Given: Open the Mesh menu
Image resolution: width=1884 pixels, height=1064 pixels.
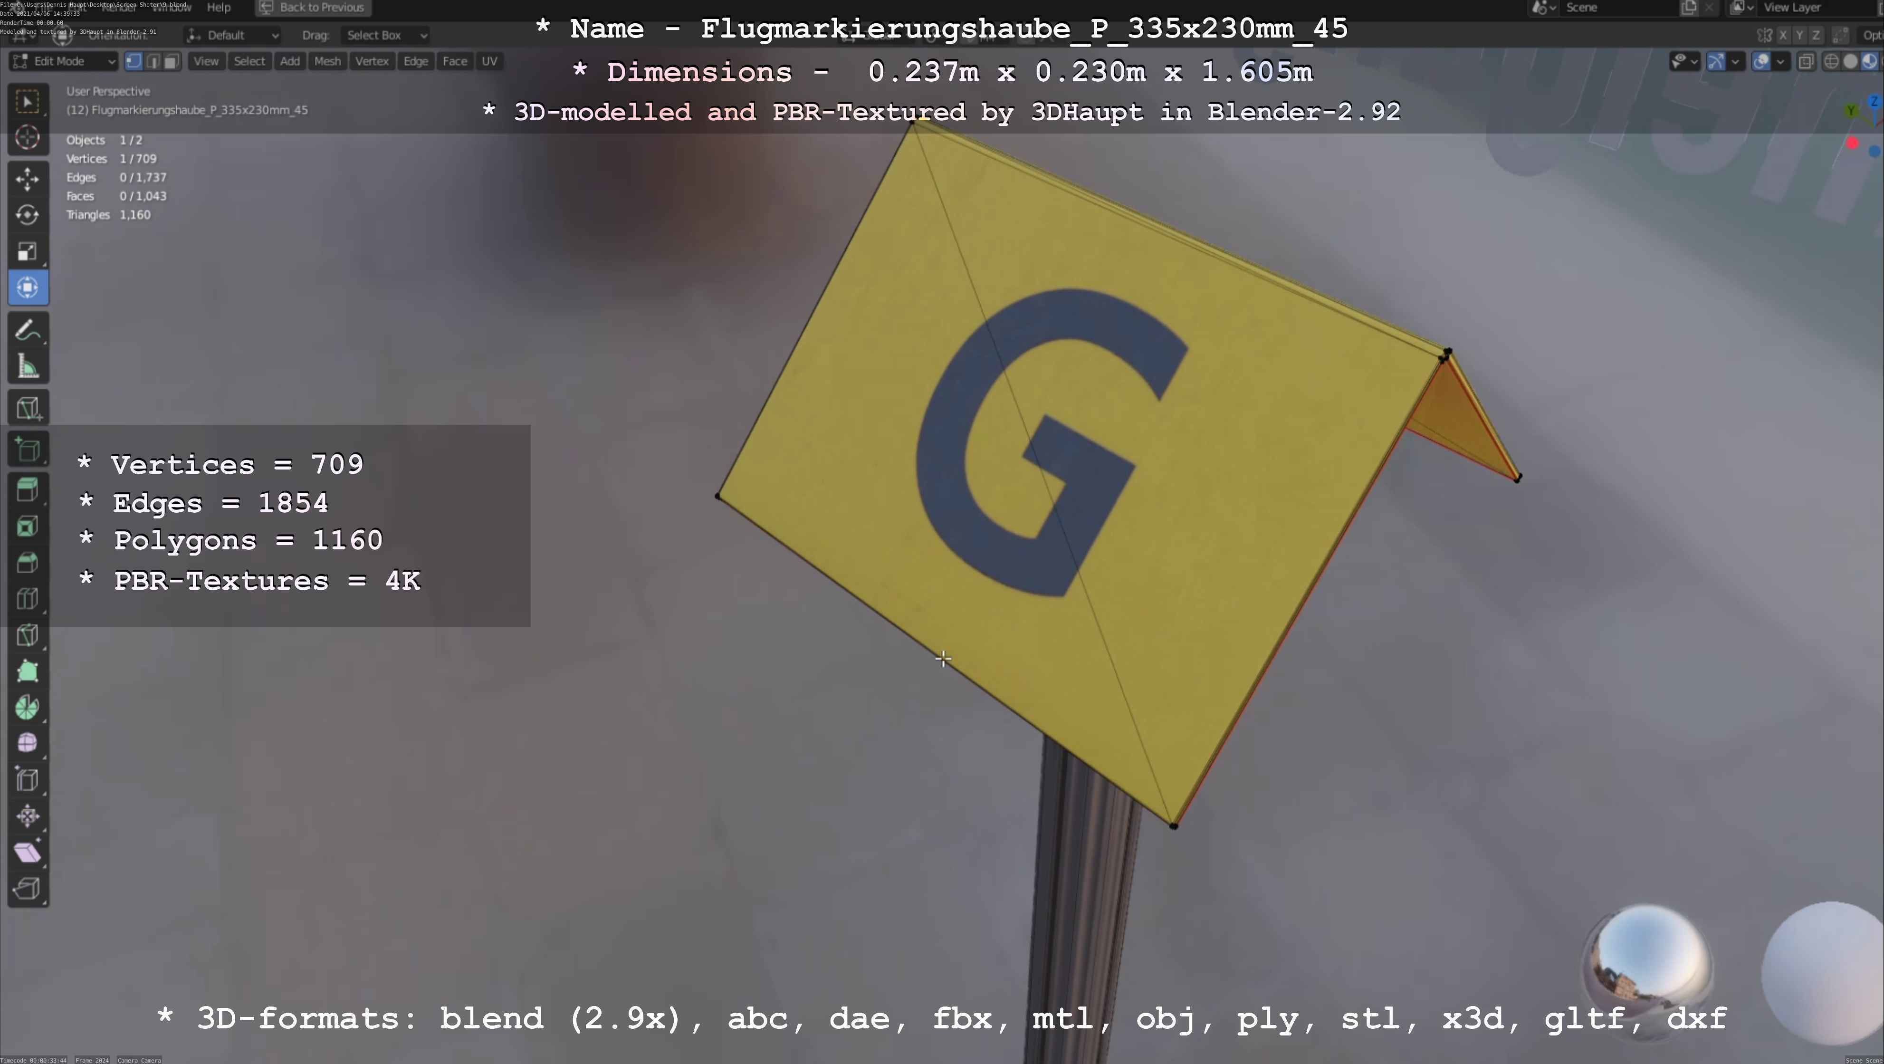Looking at the screenshot, I should click(327, 61).
